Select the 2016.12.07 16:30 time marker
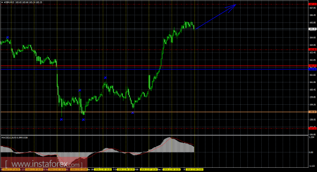Viewport: 317px width, 172px height. coord(149,169)
